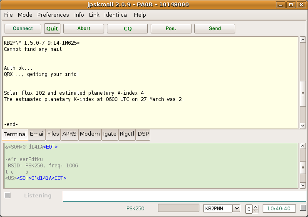Decrement the numeric spinner down arrow

[256, 210]
